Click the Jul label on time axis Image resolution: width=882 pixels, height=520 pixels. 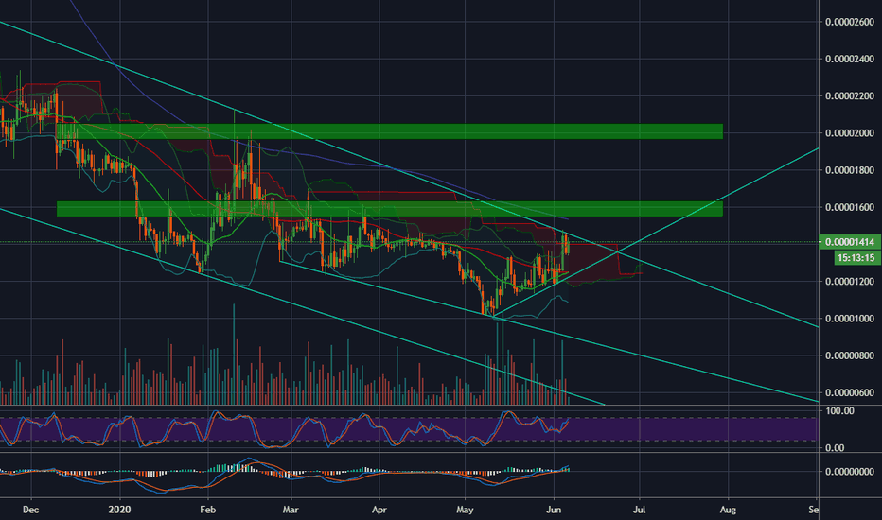[639, 510]
